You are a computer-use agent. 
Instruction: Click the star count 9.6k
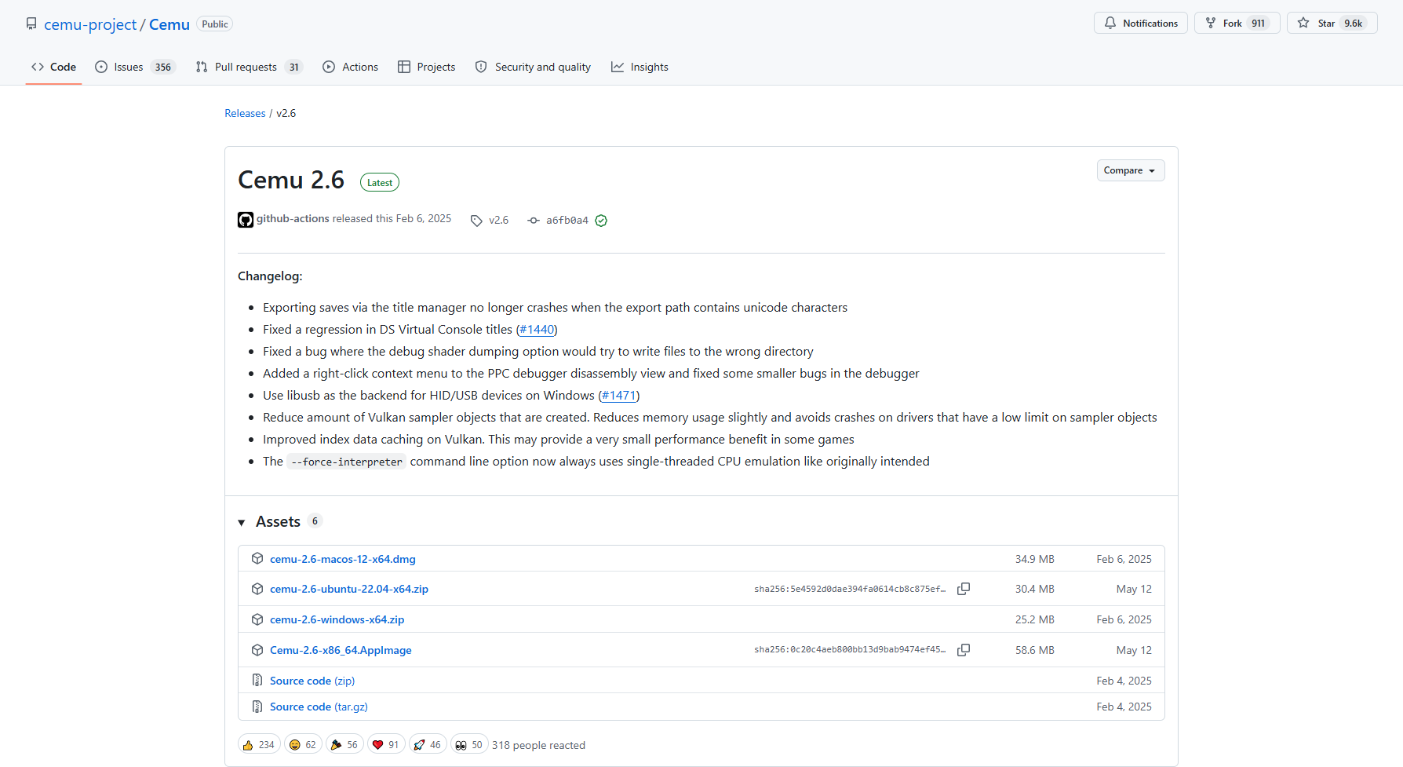pyautogui.click(x=1353, y=23)
